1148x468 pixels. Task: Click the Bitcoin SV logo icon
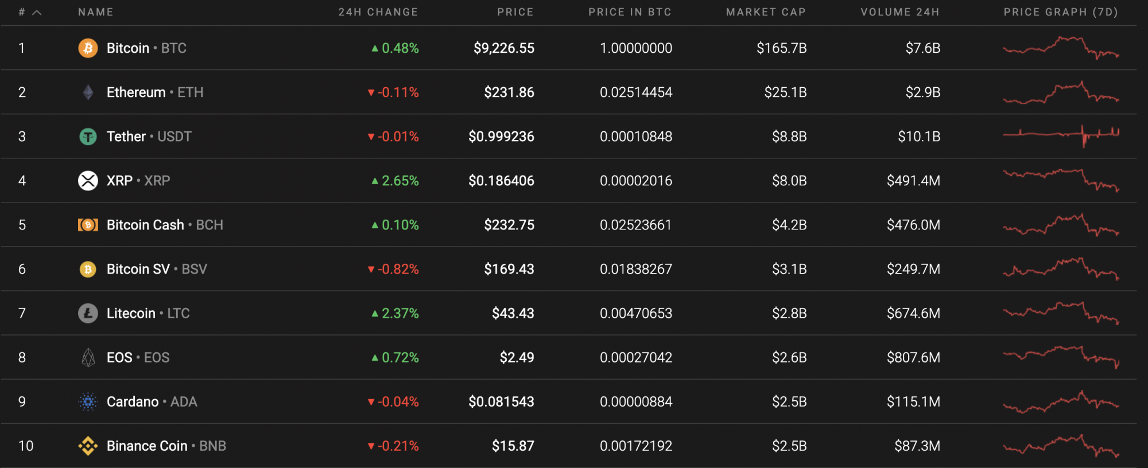tap(88, 269)
